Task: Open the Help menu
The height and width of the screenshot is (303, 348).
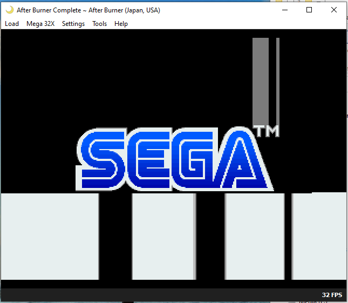Action: click(x=121, y=24)
